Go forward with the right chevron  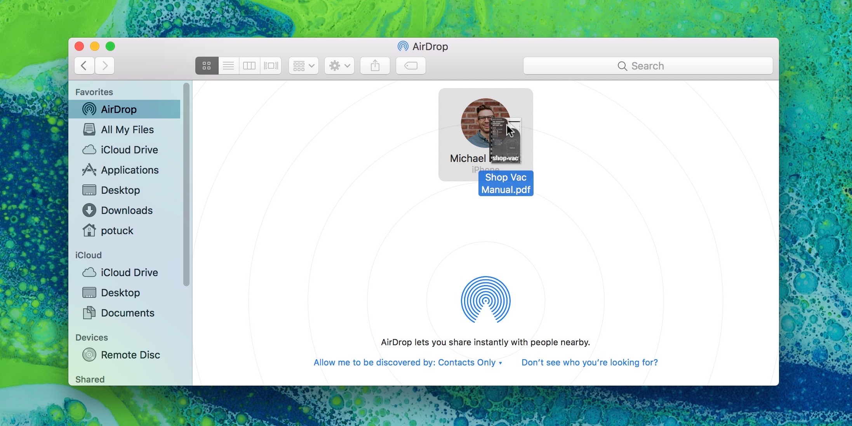[x=104, y=66]
